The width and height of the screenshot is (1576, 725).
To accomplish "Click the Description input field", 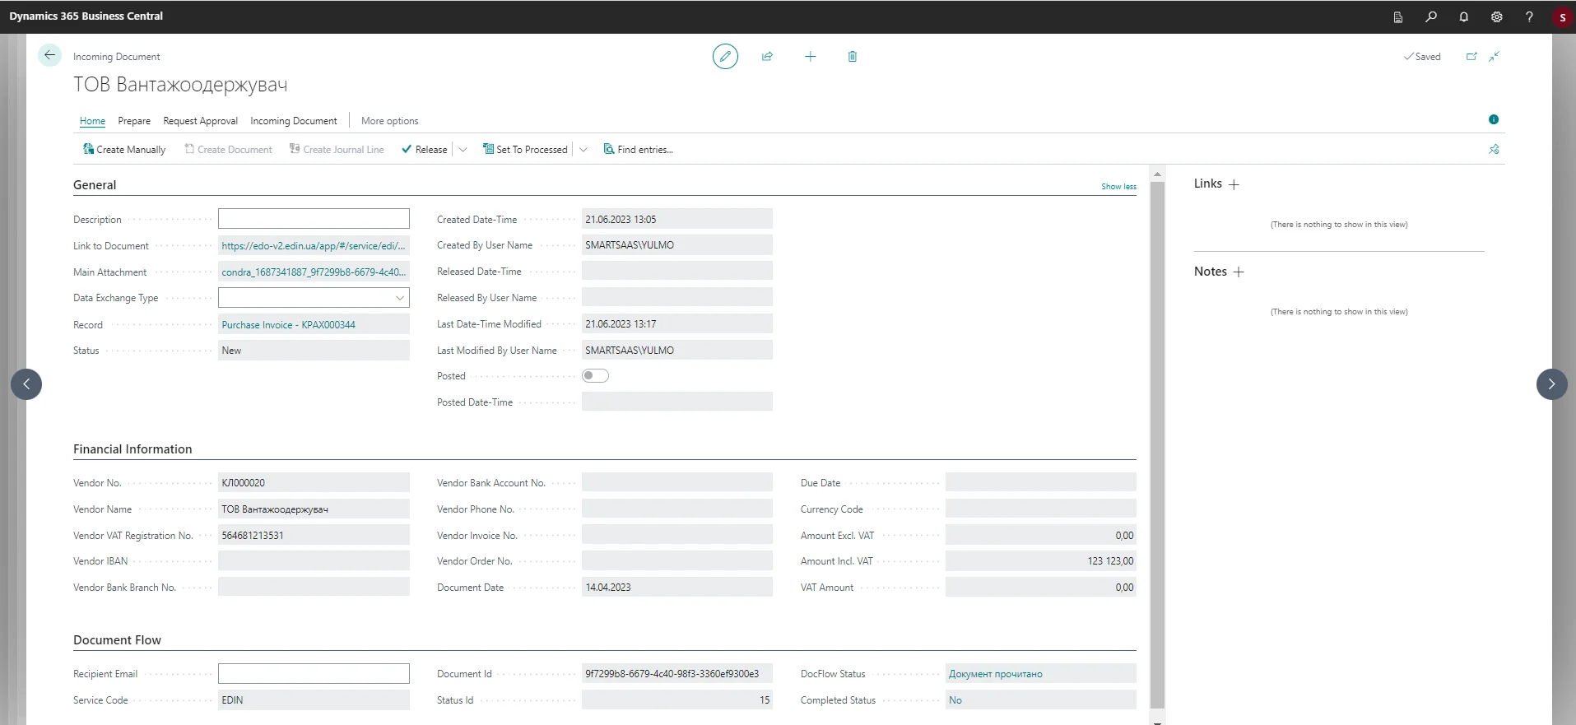I will pyautogui.click(x=314, y=219).
